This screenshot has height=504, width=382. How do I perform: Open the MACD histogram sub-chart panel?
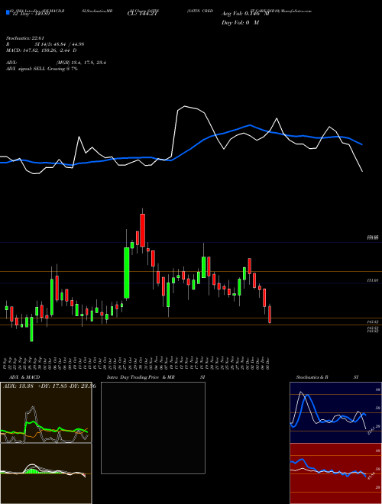[x=46, y=473]
